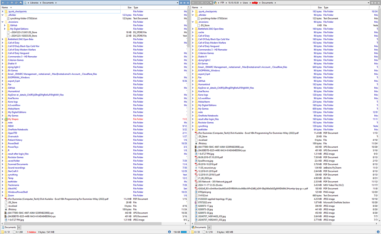Screen dimensions: 381x234
Task: Collapse the .stversions folder in the left pane
Action: [2, 22]
